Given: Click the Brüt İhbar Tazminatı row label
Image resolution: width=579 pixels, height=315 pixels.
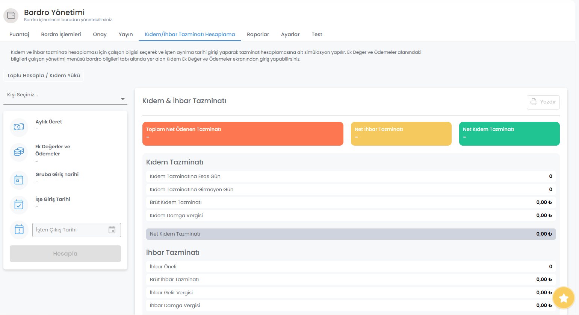Looking at the screenshot, I should coord(174,280).
